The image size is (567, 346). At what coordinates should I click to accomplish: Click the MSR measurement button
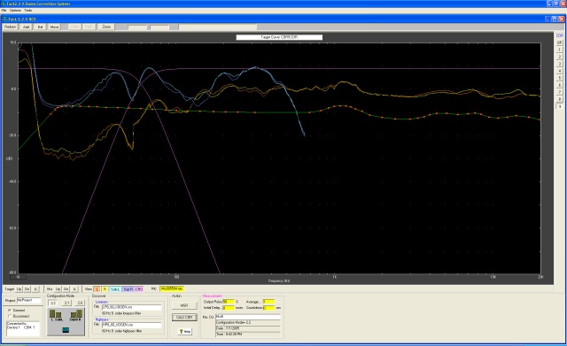pos(184,305)
